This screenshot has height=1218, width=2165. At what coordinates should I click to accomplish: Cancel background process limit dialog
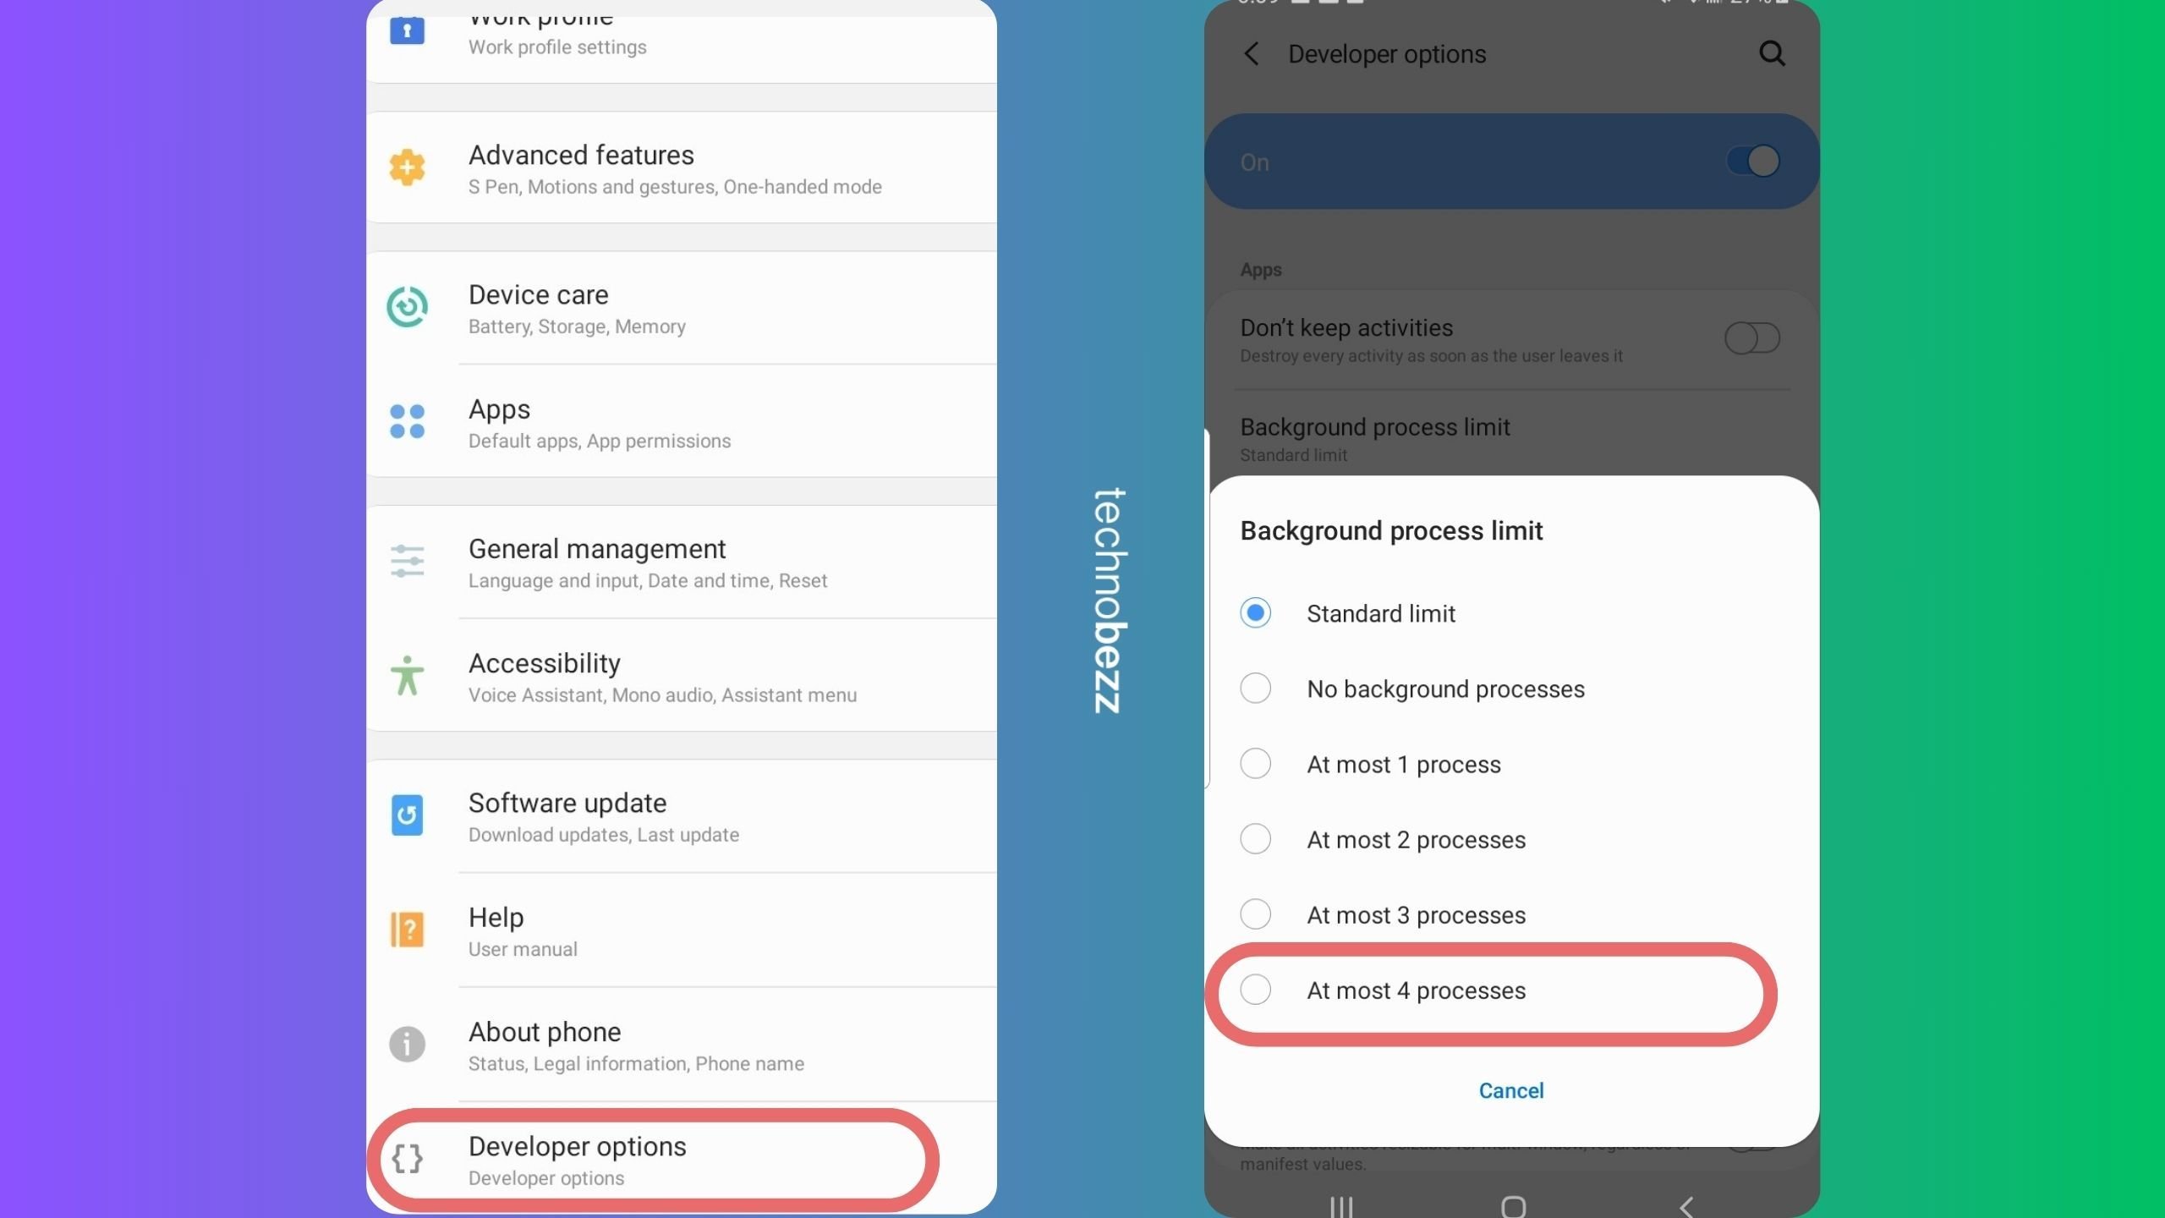pyautogui.click(x=1510, y=1090)
